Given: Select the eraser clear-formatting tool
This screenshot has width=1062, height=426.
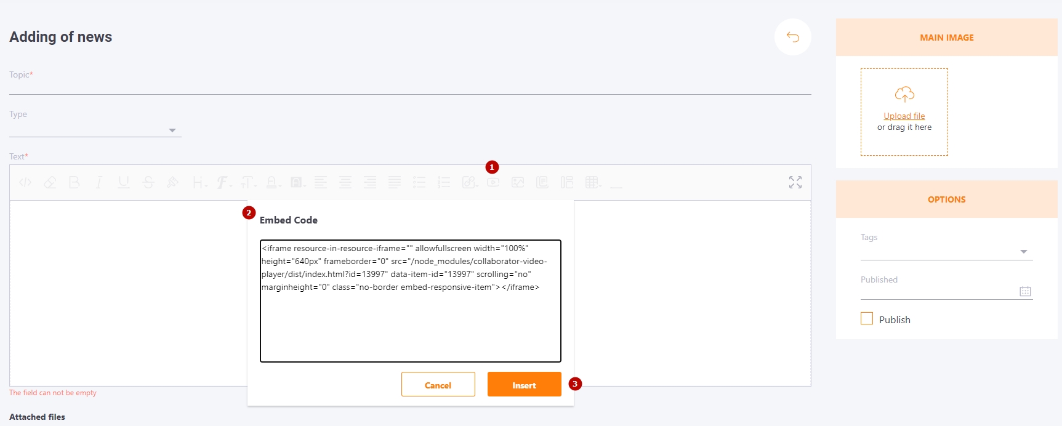Looking at the screenshot, I should pyautogui.click(x=50, y=182).
